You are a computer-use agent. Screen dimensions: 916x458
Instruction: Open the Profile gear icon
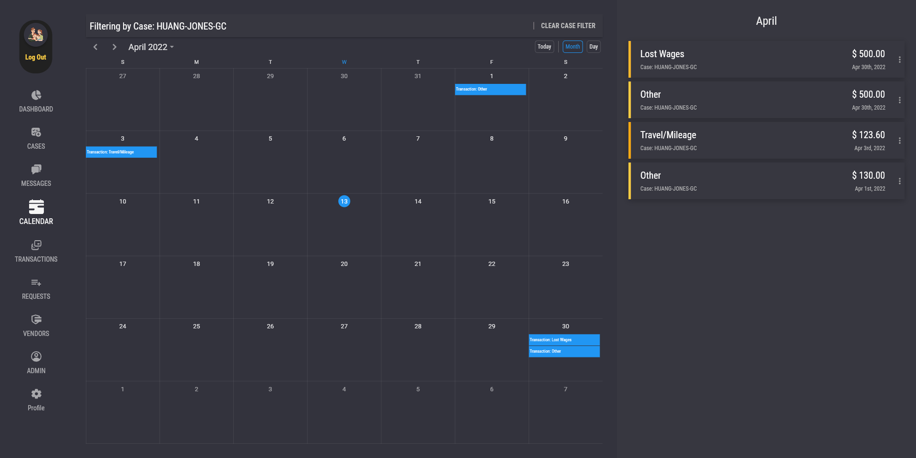(x=36, y=394)
